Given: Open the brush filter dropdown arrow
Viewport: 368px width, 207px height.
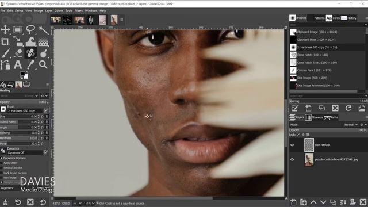Looking at the screenshot, I should pyautogui.click(x=366, y=25).
